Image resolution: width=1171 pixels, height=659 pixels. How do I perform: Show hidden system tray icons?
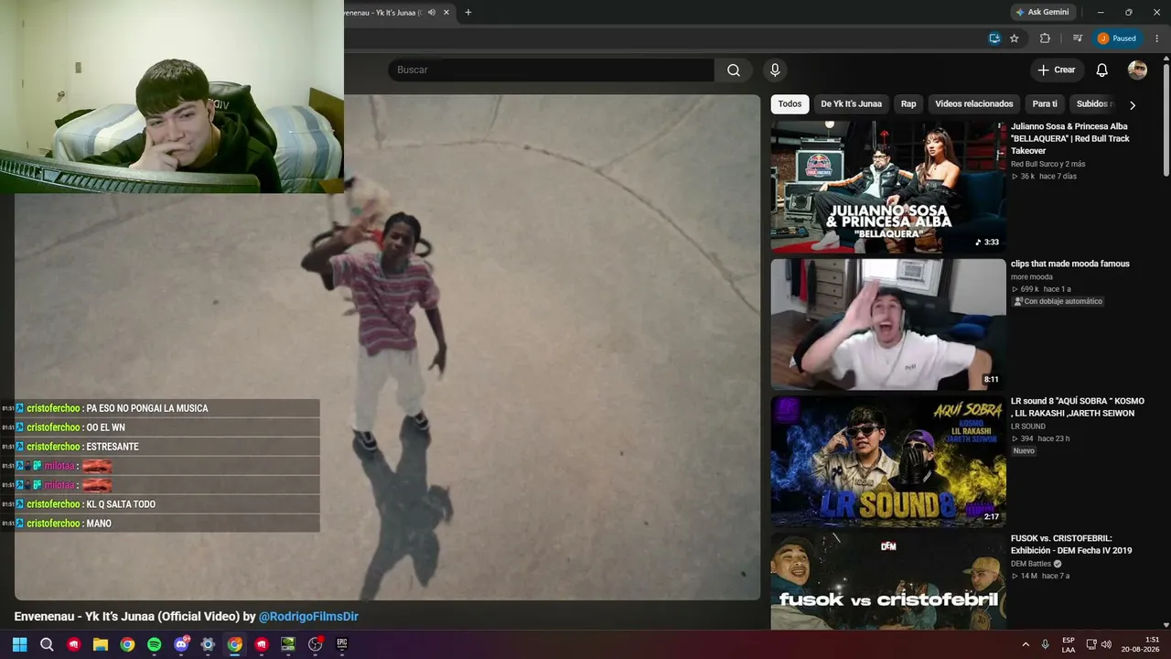coord(1026,644)
